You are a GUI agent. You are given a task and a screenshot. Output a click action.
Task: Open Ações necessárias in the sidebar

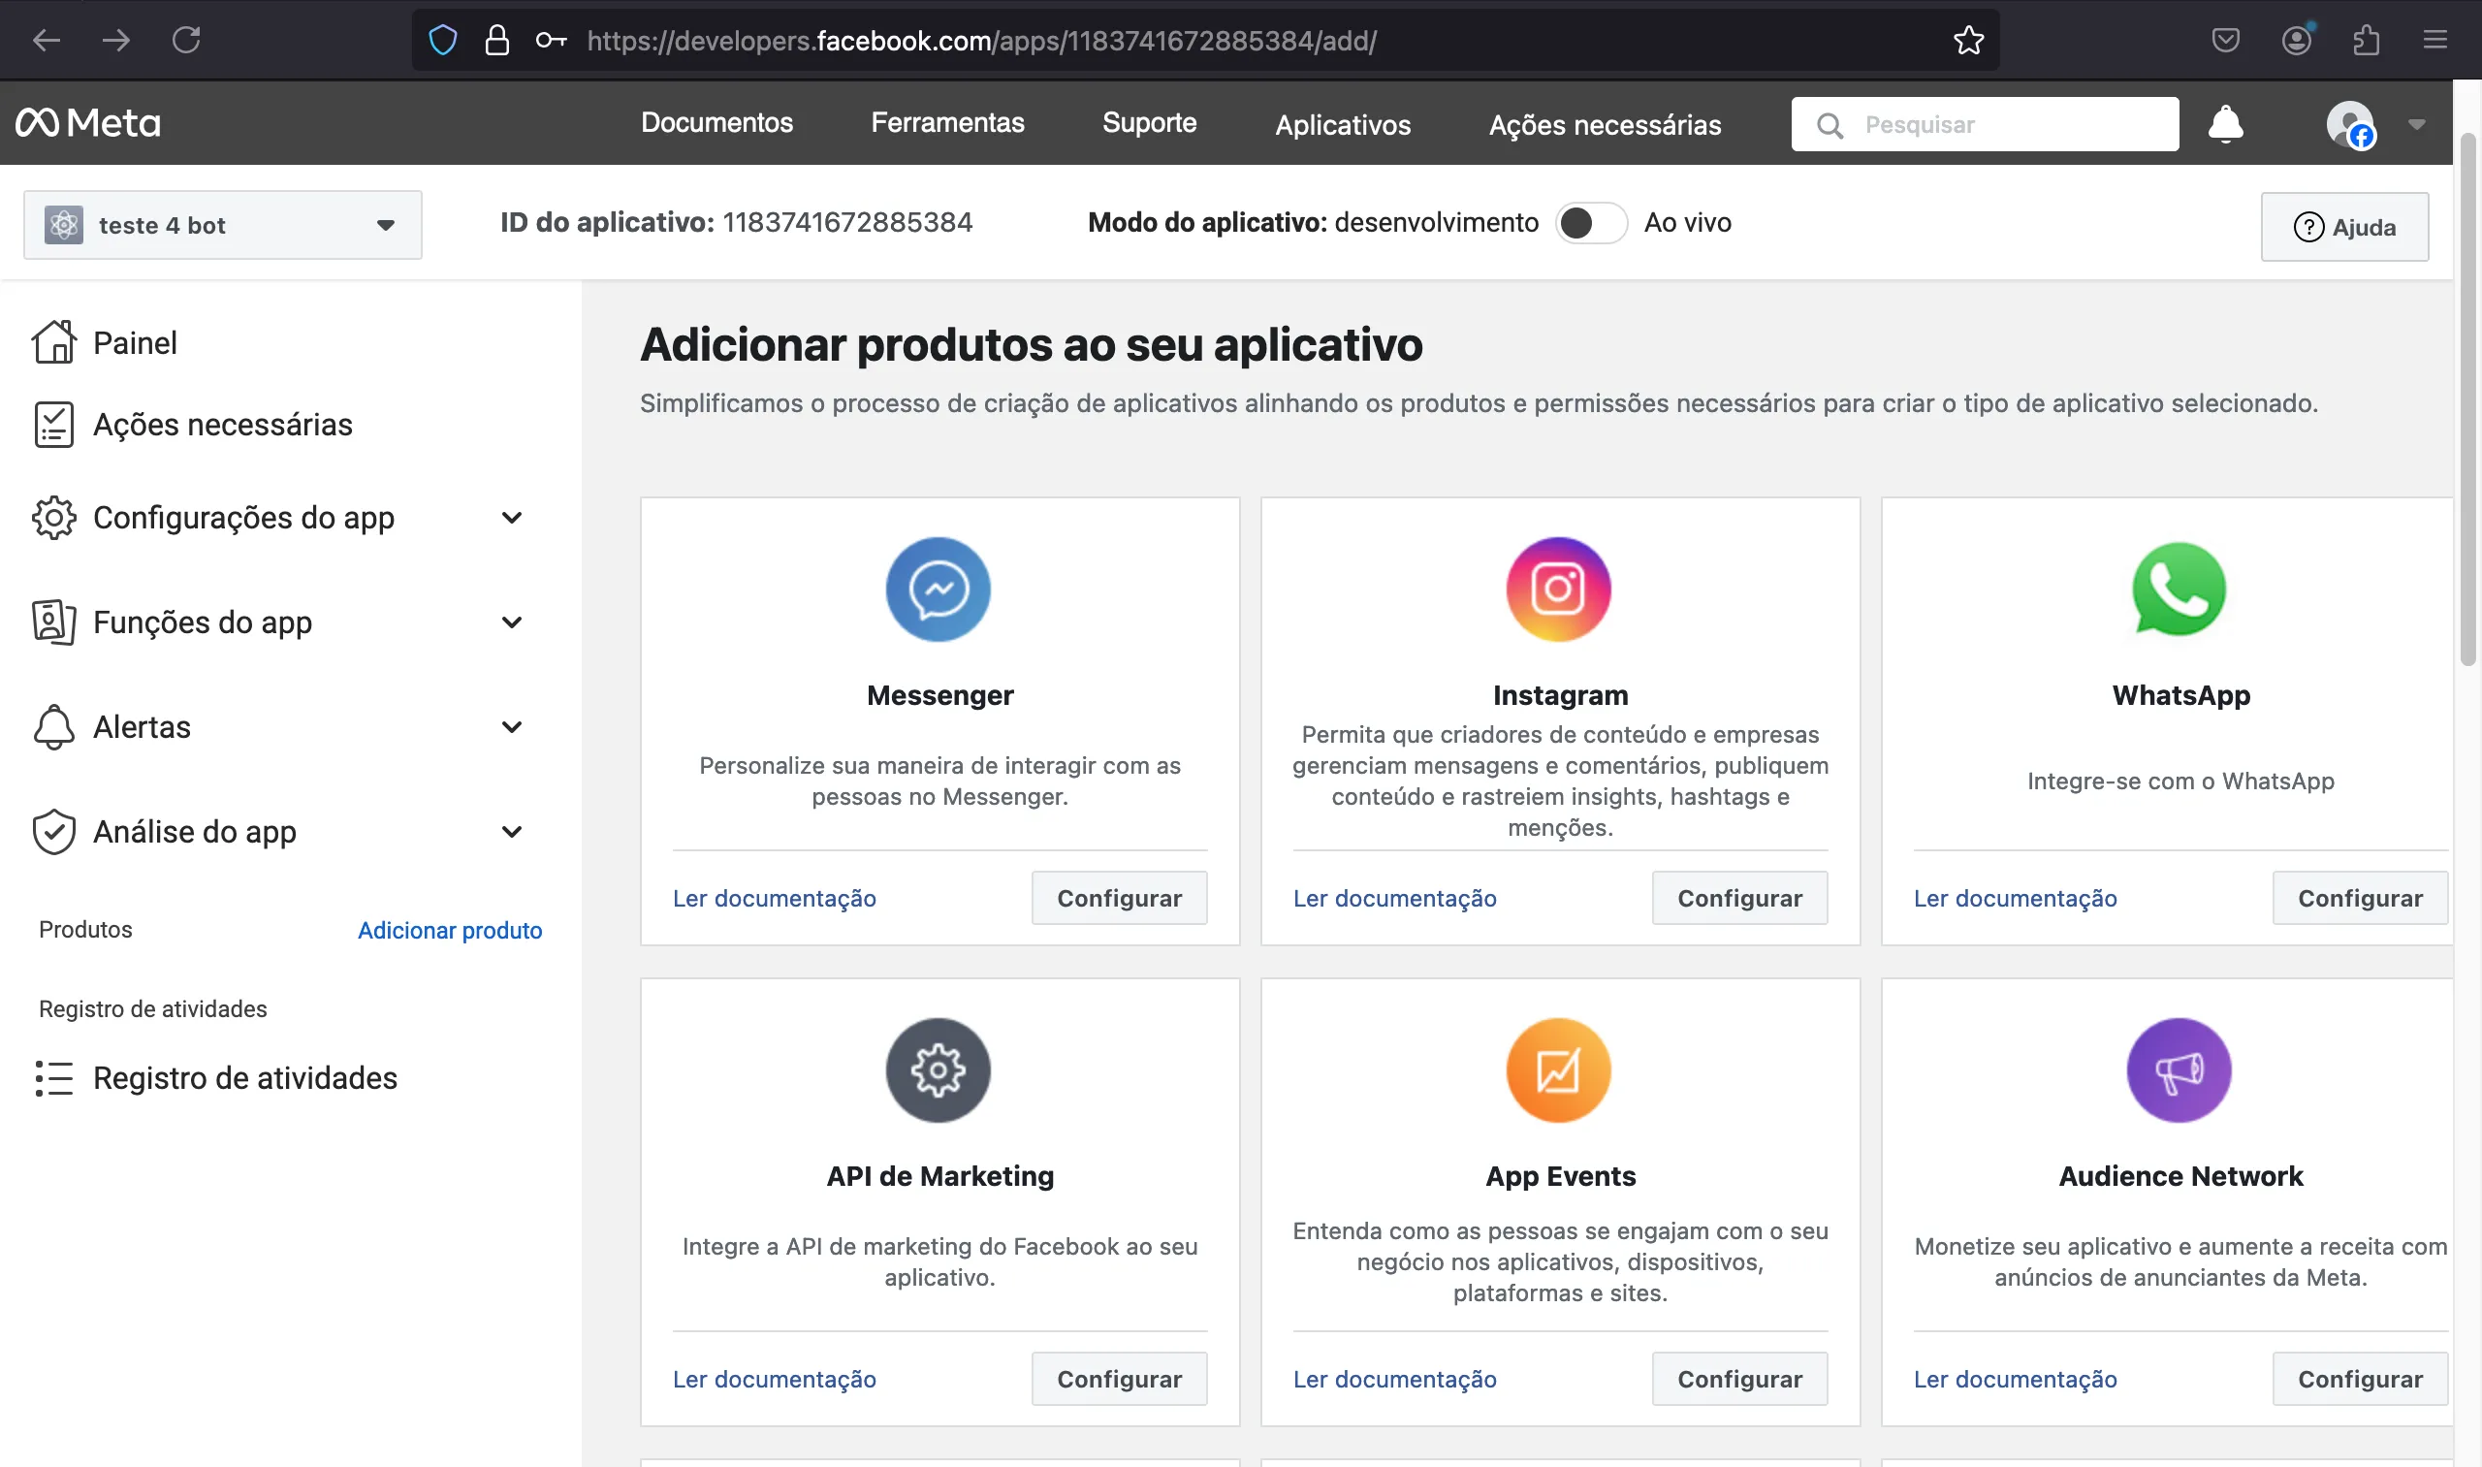point(193,425)
